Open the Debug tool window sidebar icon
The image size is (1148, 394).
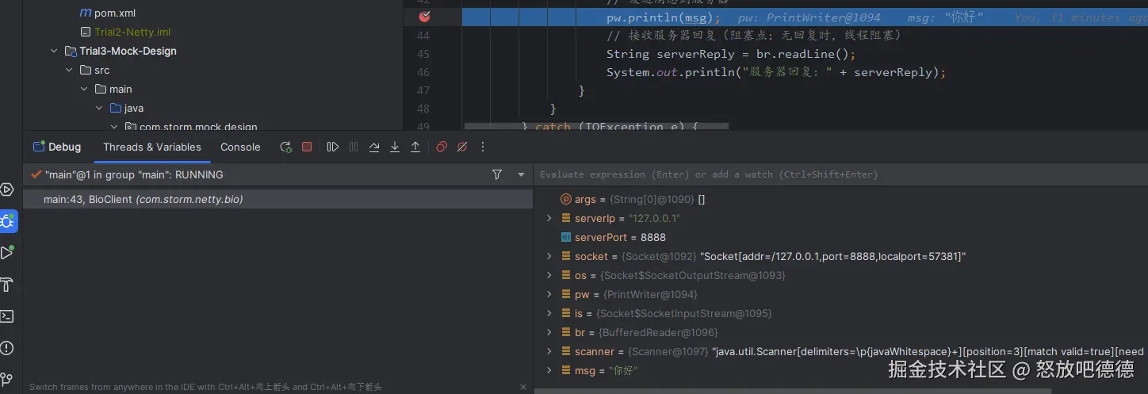[x=7, y=221]
